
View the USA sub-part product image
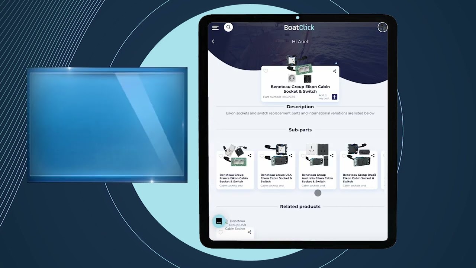276,155
